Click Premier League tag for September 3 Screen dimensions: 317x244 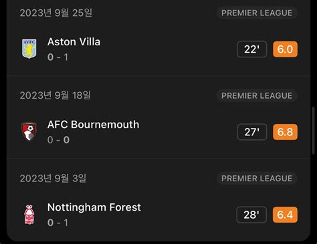coord(257,178)
